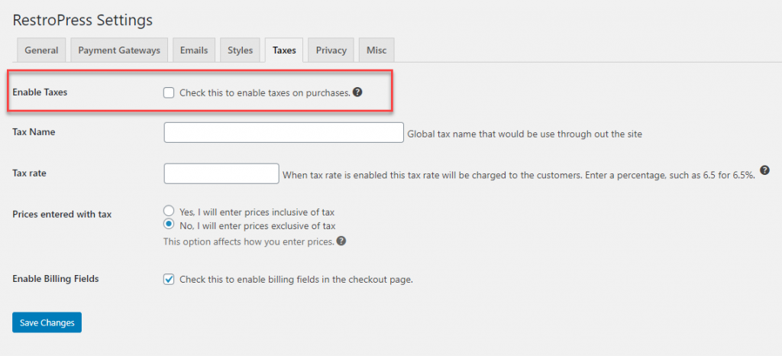782x356 pixels.
Task: Tick the Enable Taxes checkbox
Action: 169,92
